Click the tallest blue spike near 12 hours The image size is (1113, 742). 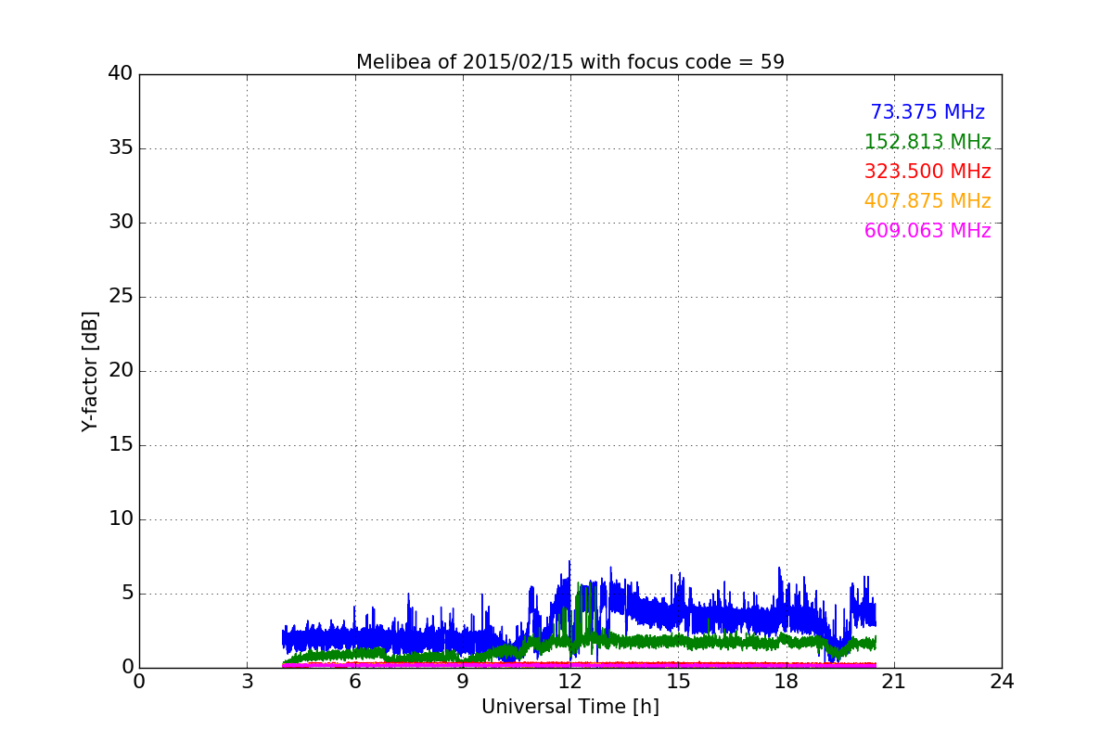569,563
